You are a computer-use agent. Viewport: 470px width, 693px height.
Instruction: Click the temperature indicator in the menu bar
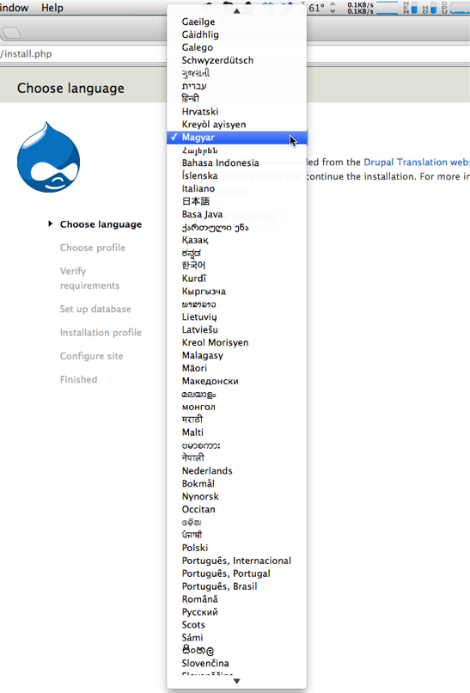[316, 8]
